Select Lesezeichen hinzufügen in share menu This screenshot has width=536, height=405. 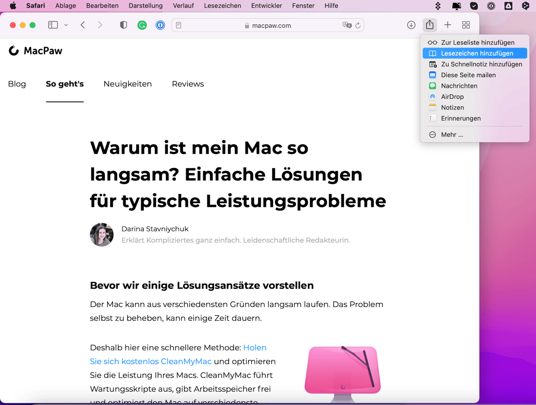click(x=475, y=53)
